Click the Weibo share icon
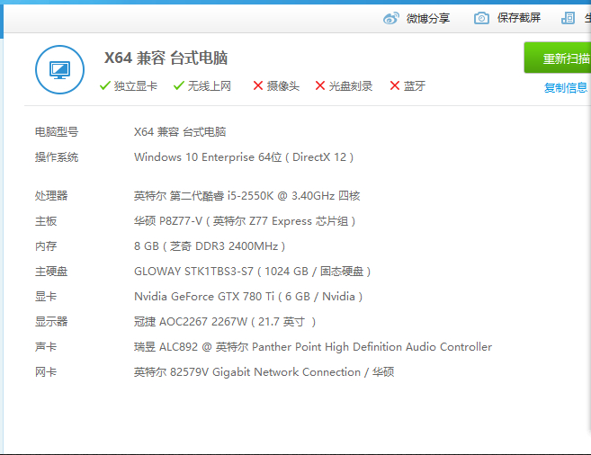 click(390, 18)
